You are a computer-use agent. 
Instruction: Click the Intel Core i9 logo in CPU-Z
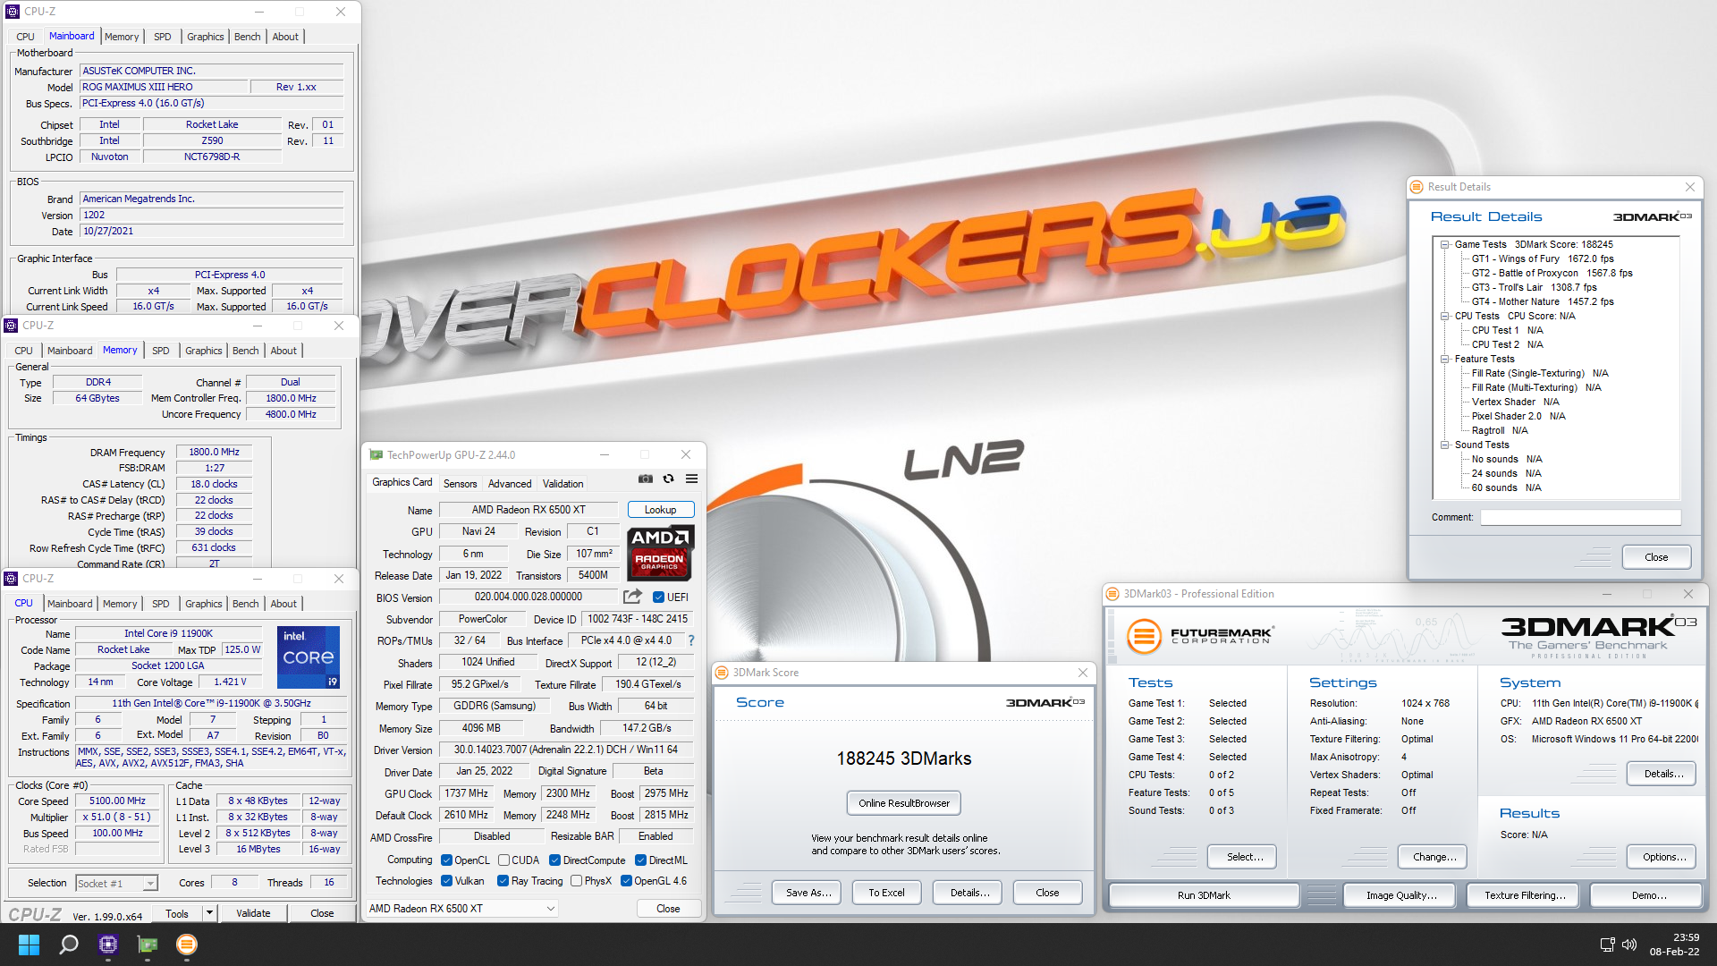coord(309,657)
